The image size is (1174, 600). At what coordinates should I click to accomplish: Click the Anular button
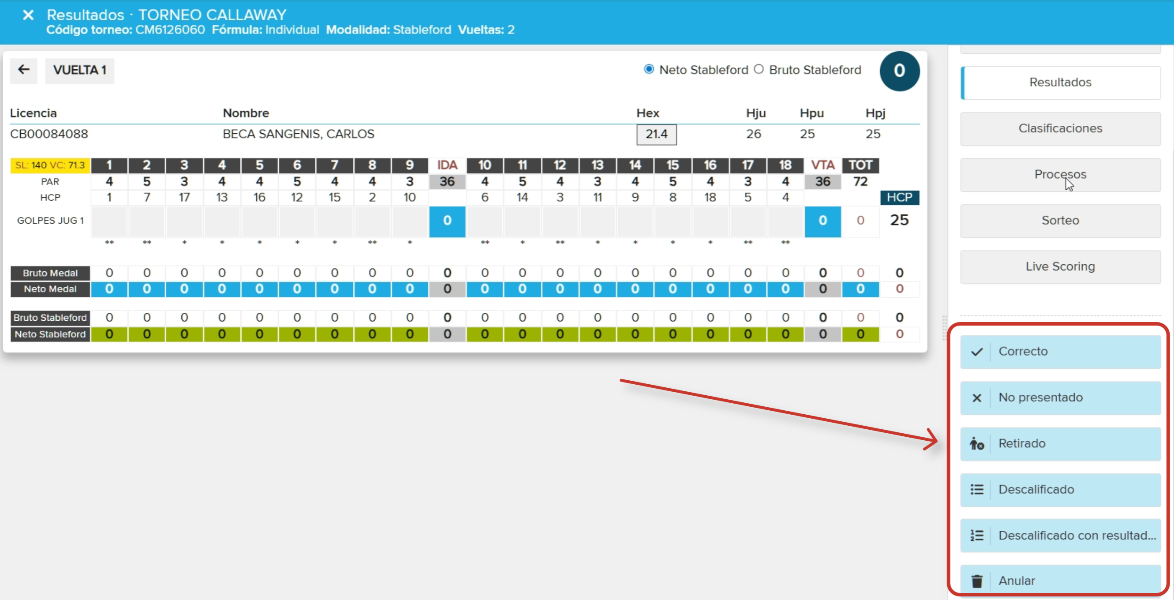(1060, 581)
